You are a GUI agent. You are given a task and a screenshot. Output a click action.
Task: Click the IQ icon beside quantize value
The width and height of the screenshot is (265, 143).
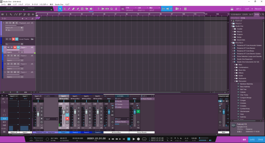tap(123, 9)
